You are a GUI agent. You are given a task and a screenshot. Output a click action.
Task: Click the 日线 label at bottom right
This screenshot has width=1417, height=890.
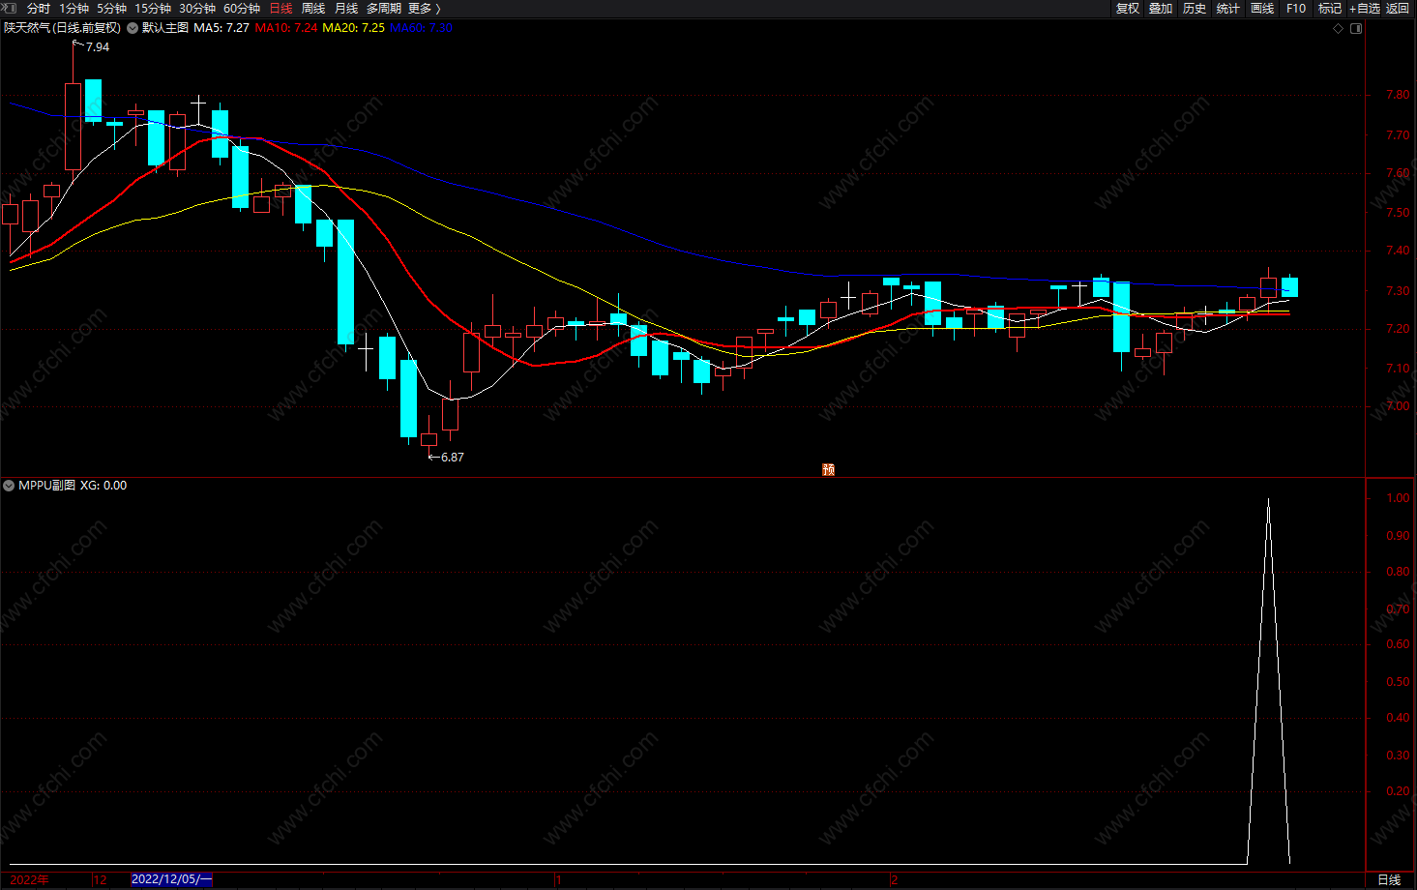coord(1389,879)
